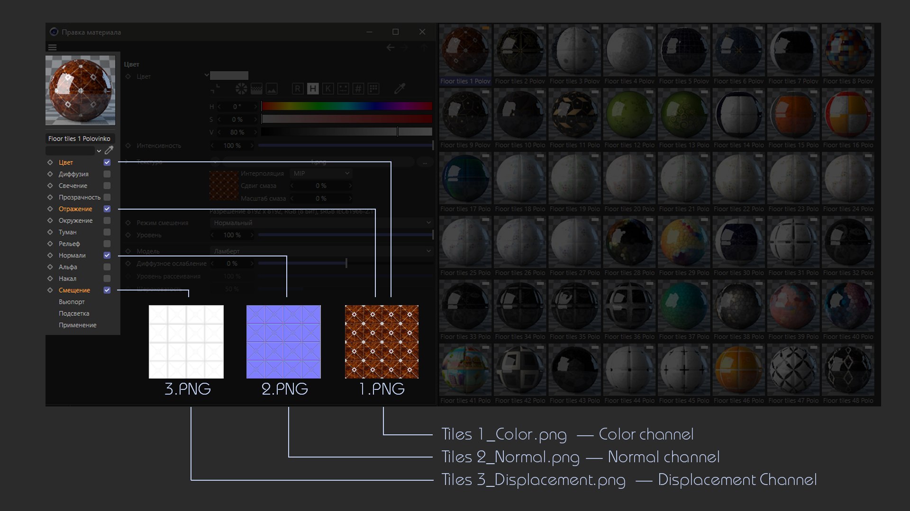Choose the color-from-picture icon

[x=272, y=88]
